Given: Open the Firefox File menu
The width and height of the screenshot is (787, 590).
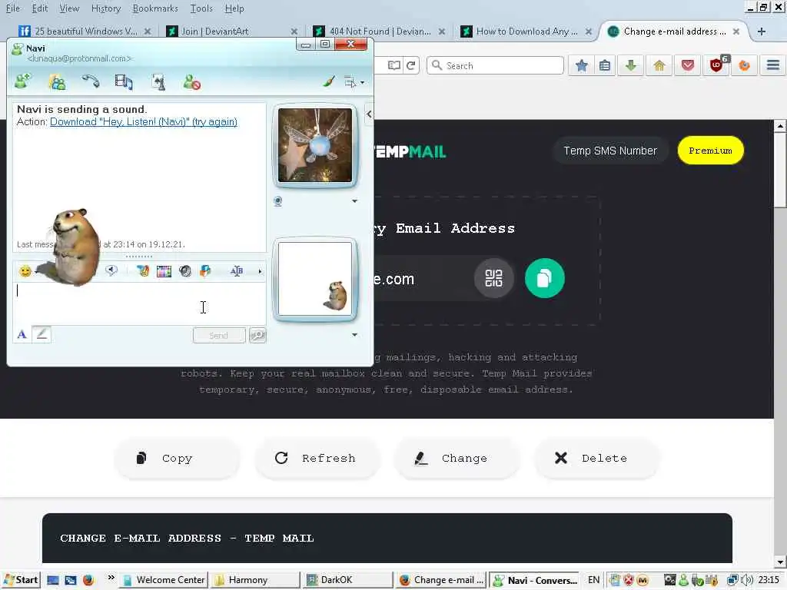Looking at the screenshot, I should (12, 8).
